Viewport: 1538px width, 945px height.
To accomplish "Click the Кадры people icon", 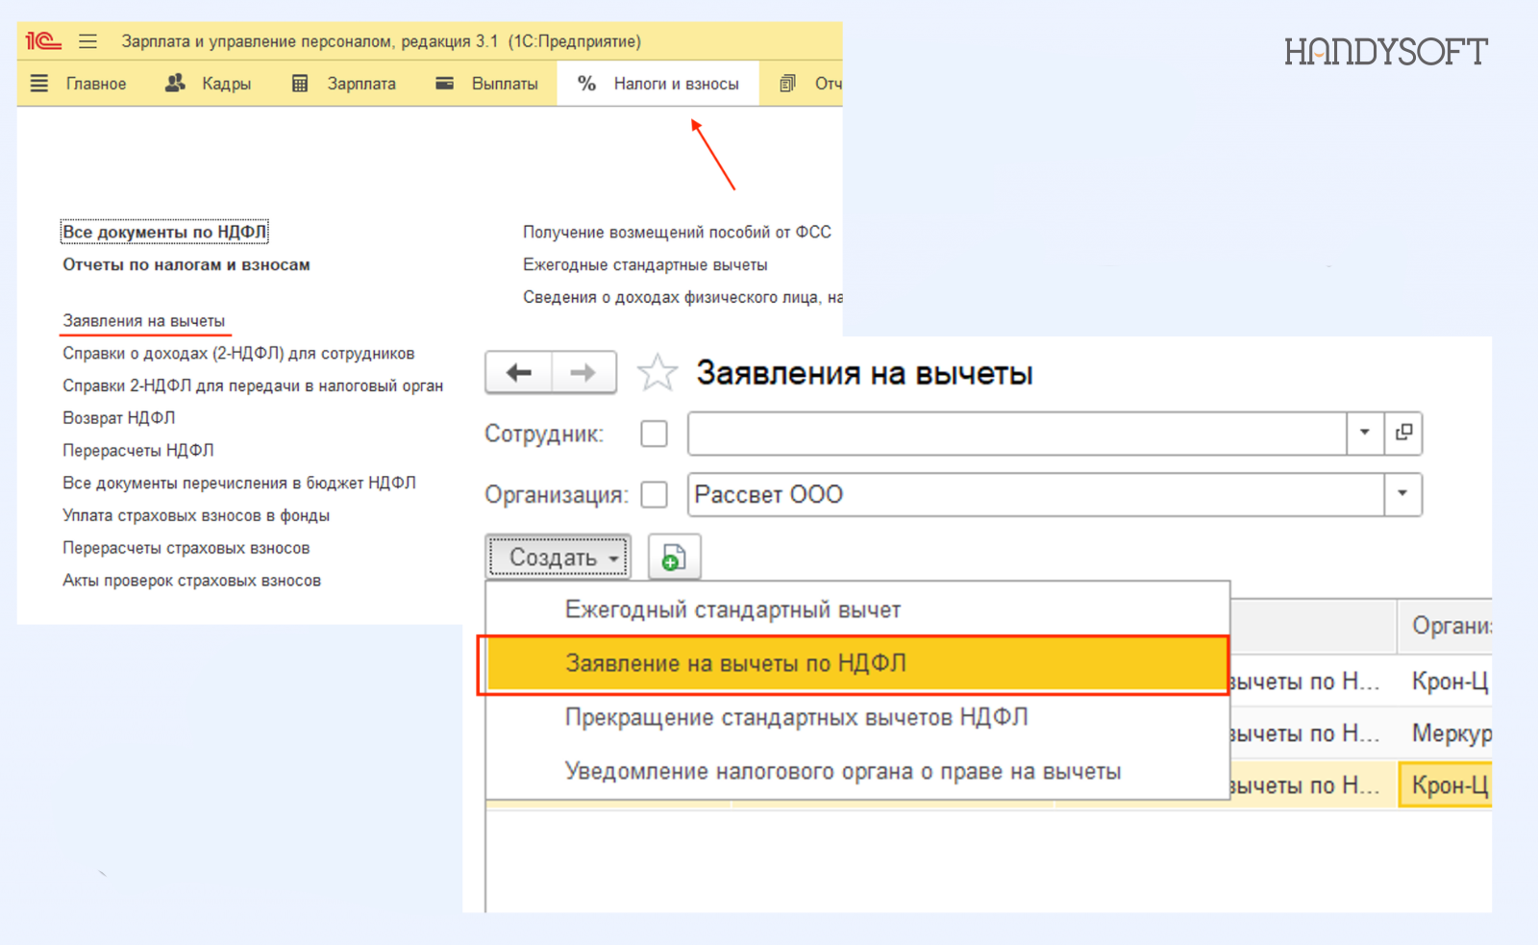I will click(x=175, y=84).
